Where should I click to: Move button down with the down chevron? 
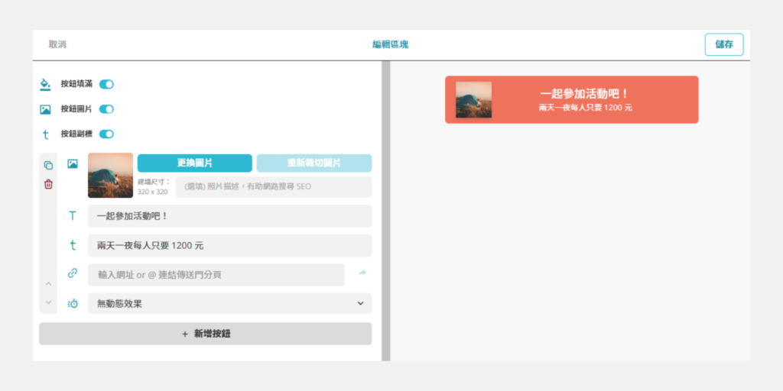pyautogui.click(x=48, y=302)
